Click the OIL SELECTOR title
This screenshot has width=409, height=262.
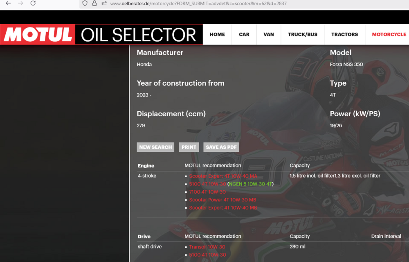(139, 35)
